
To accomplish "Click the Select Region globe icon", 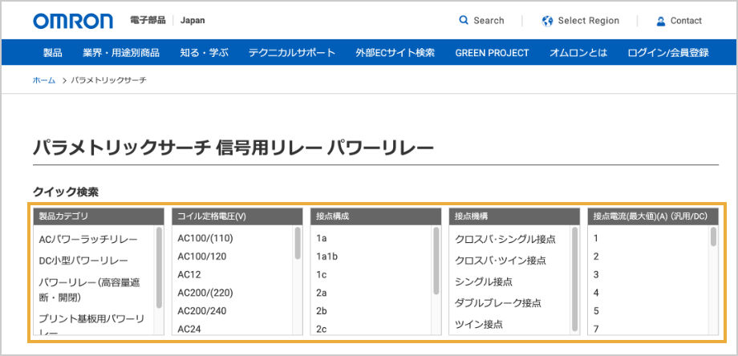I will [x=548, y=21].
